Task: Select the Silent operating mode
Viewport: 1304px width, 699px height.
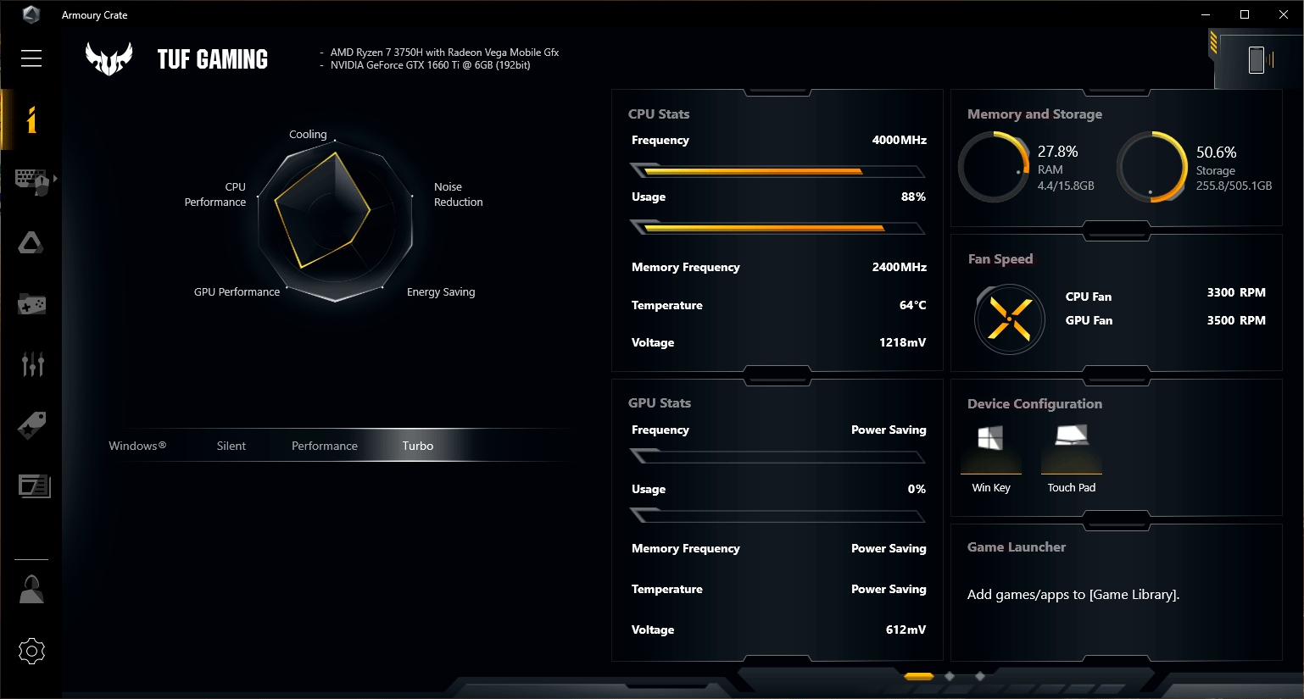Action: 231,446
